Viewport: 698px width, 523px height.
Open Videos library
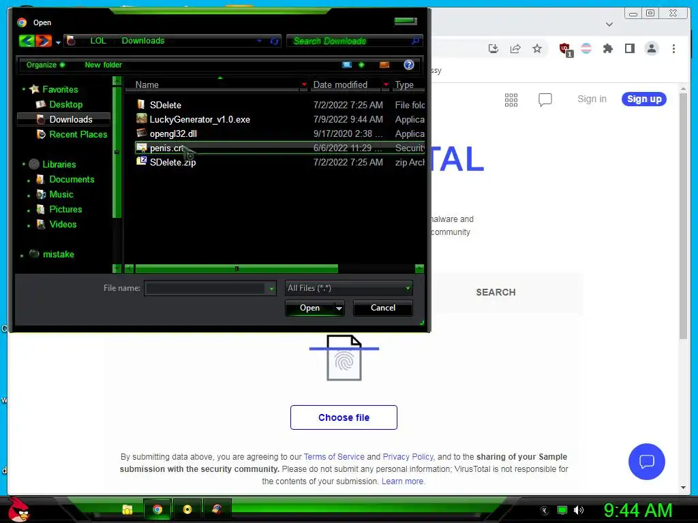(63, 224)
